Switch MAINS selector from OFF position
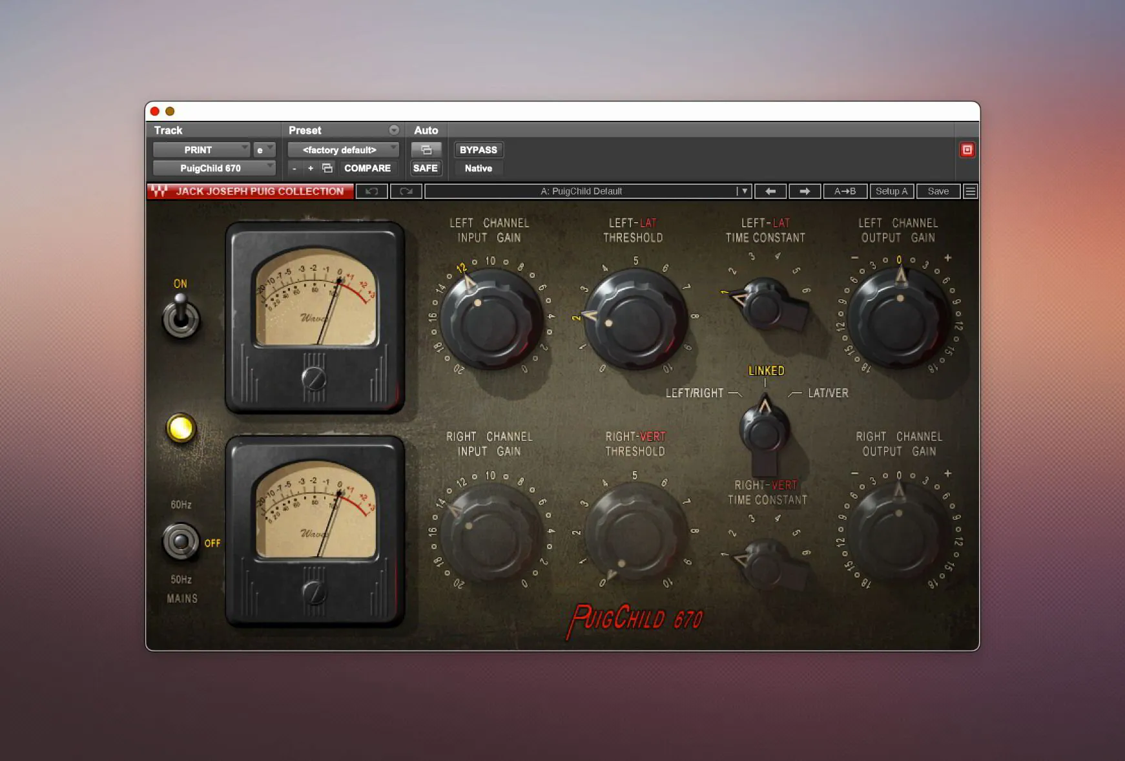The image size is (1125, 761). [181, 543]
